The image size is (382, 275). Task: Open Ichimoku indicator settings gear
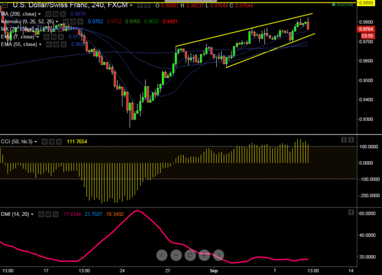point(73,21)
